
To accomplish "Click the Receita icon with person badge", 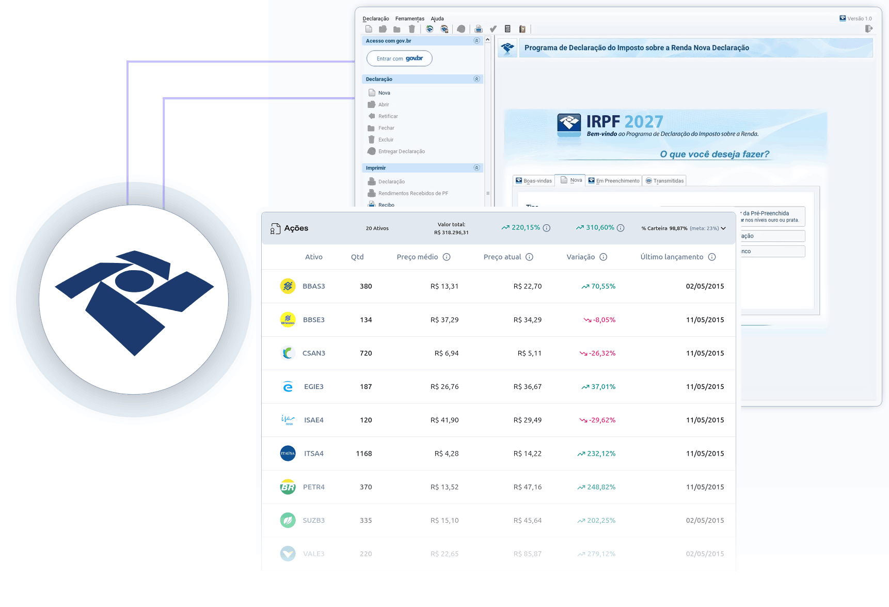I will [x=444, y=29].
